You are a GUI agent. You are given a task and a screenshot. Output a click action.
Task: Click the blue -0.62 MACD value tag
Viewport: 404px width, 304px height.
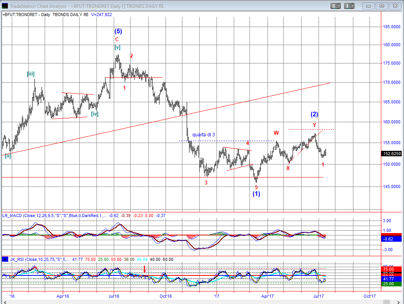(391, 239)
